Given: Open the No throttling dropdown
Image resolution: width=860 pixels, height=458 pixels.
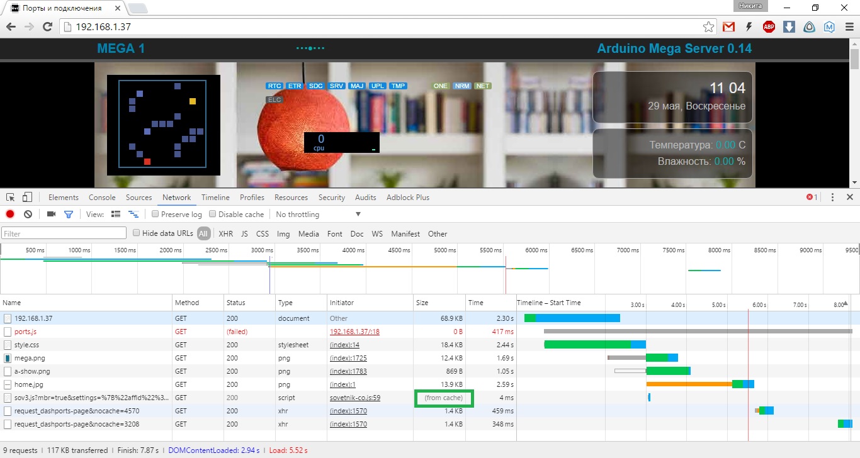Looking at the screenshot, I should [x=318, y=215].
